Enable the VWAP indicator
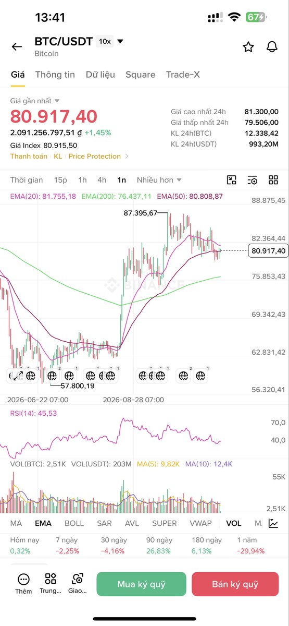289x626 pixels. tap(201, 523)
